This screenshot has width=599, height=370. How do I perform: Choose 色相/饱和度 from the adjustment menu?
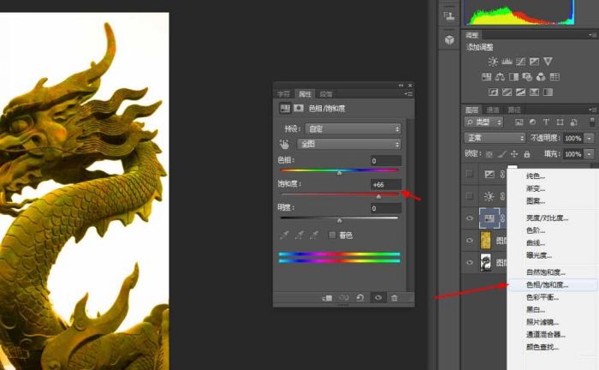click(547, 284)
